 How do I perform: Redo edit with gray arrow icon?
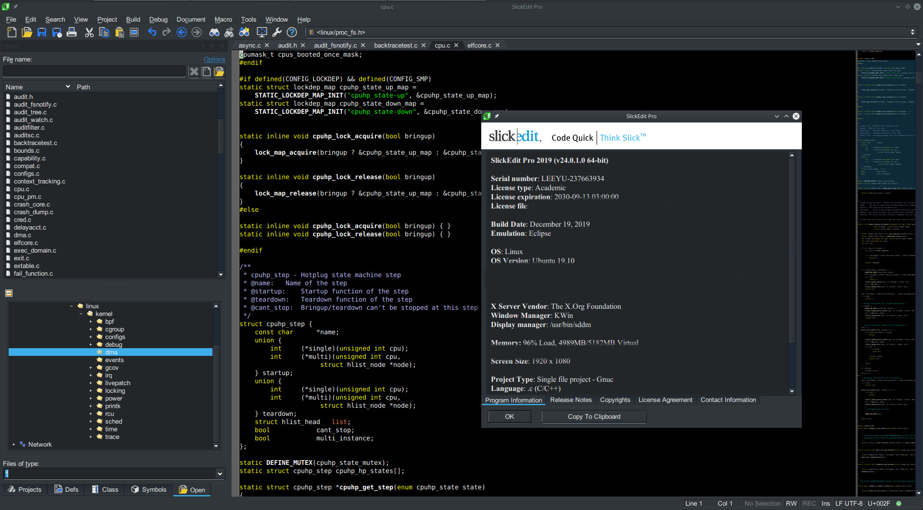coord(166,32)
